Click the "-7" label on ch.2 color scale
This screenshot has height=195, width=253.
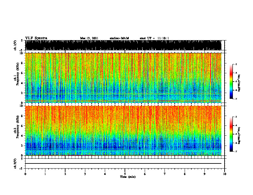pyautogui.click(x=235, y=151)
